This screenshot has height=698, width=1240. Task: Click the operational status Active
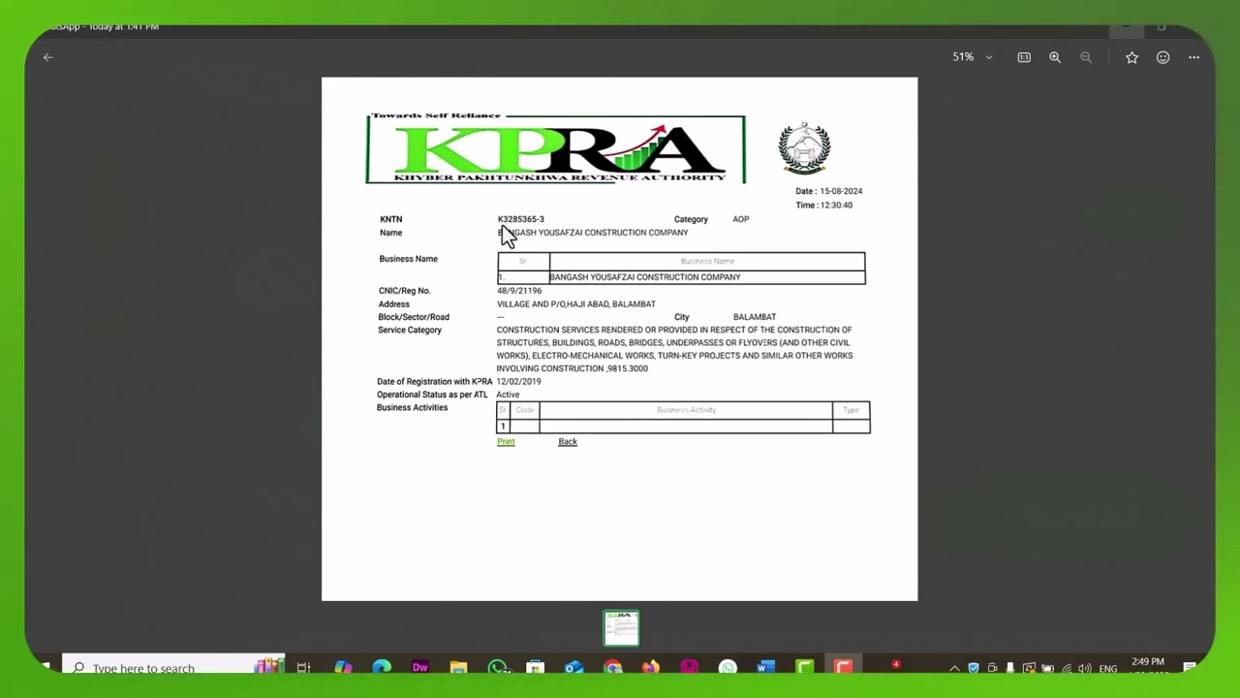[508, 395]
